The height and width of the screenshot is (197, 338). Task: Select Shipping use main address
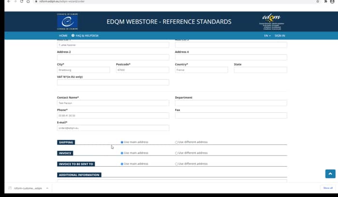click(122, 142)
